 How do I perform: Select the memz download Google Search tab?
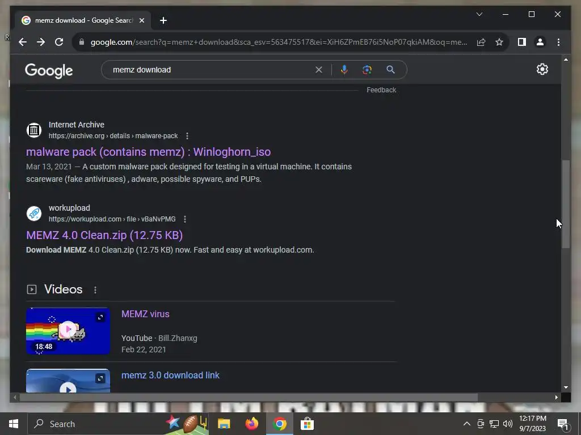[83, 20]
